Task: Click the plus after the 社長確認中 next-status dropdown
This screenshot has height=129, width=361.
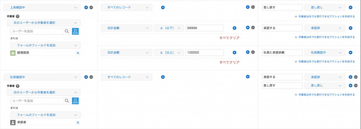Action: (350, 53)
